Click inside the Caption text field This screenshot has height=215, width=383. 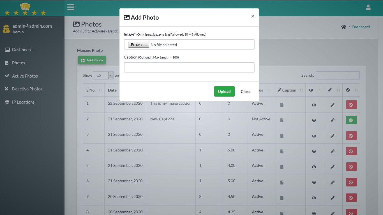(189, 67)
